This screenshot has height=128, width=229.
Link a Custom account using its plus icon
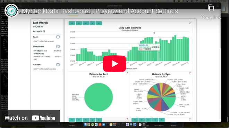(58, 65)
